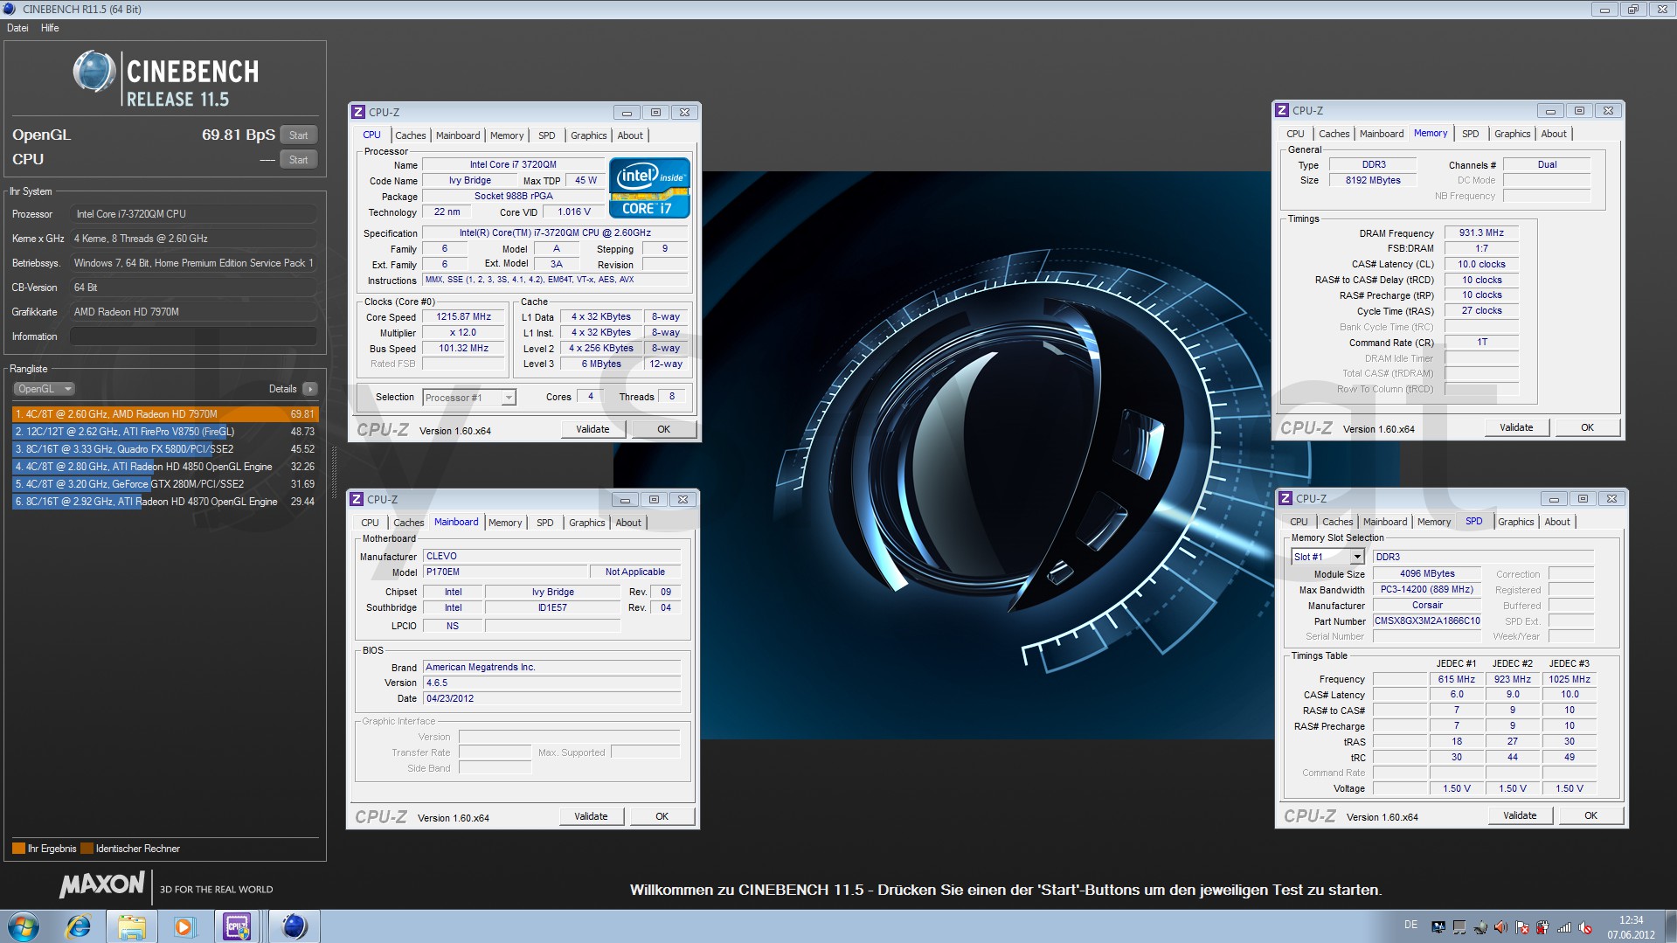Click the 12:34 clock in the system tray
This screenshot has height=943, width=1677.
tap(1631, 920)
